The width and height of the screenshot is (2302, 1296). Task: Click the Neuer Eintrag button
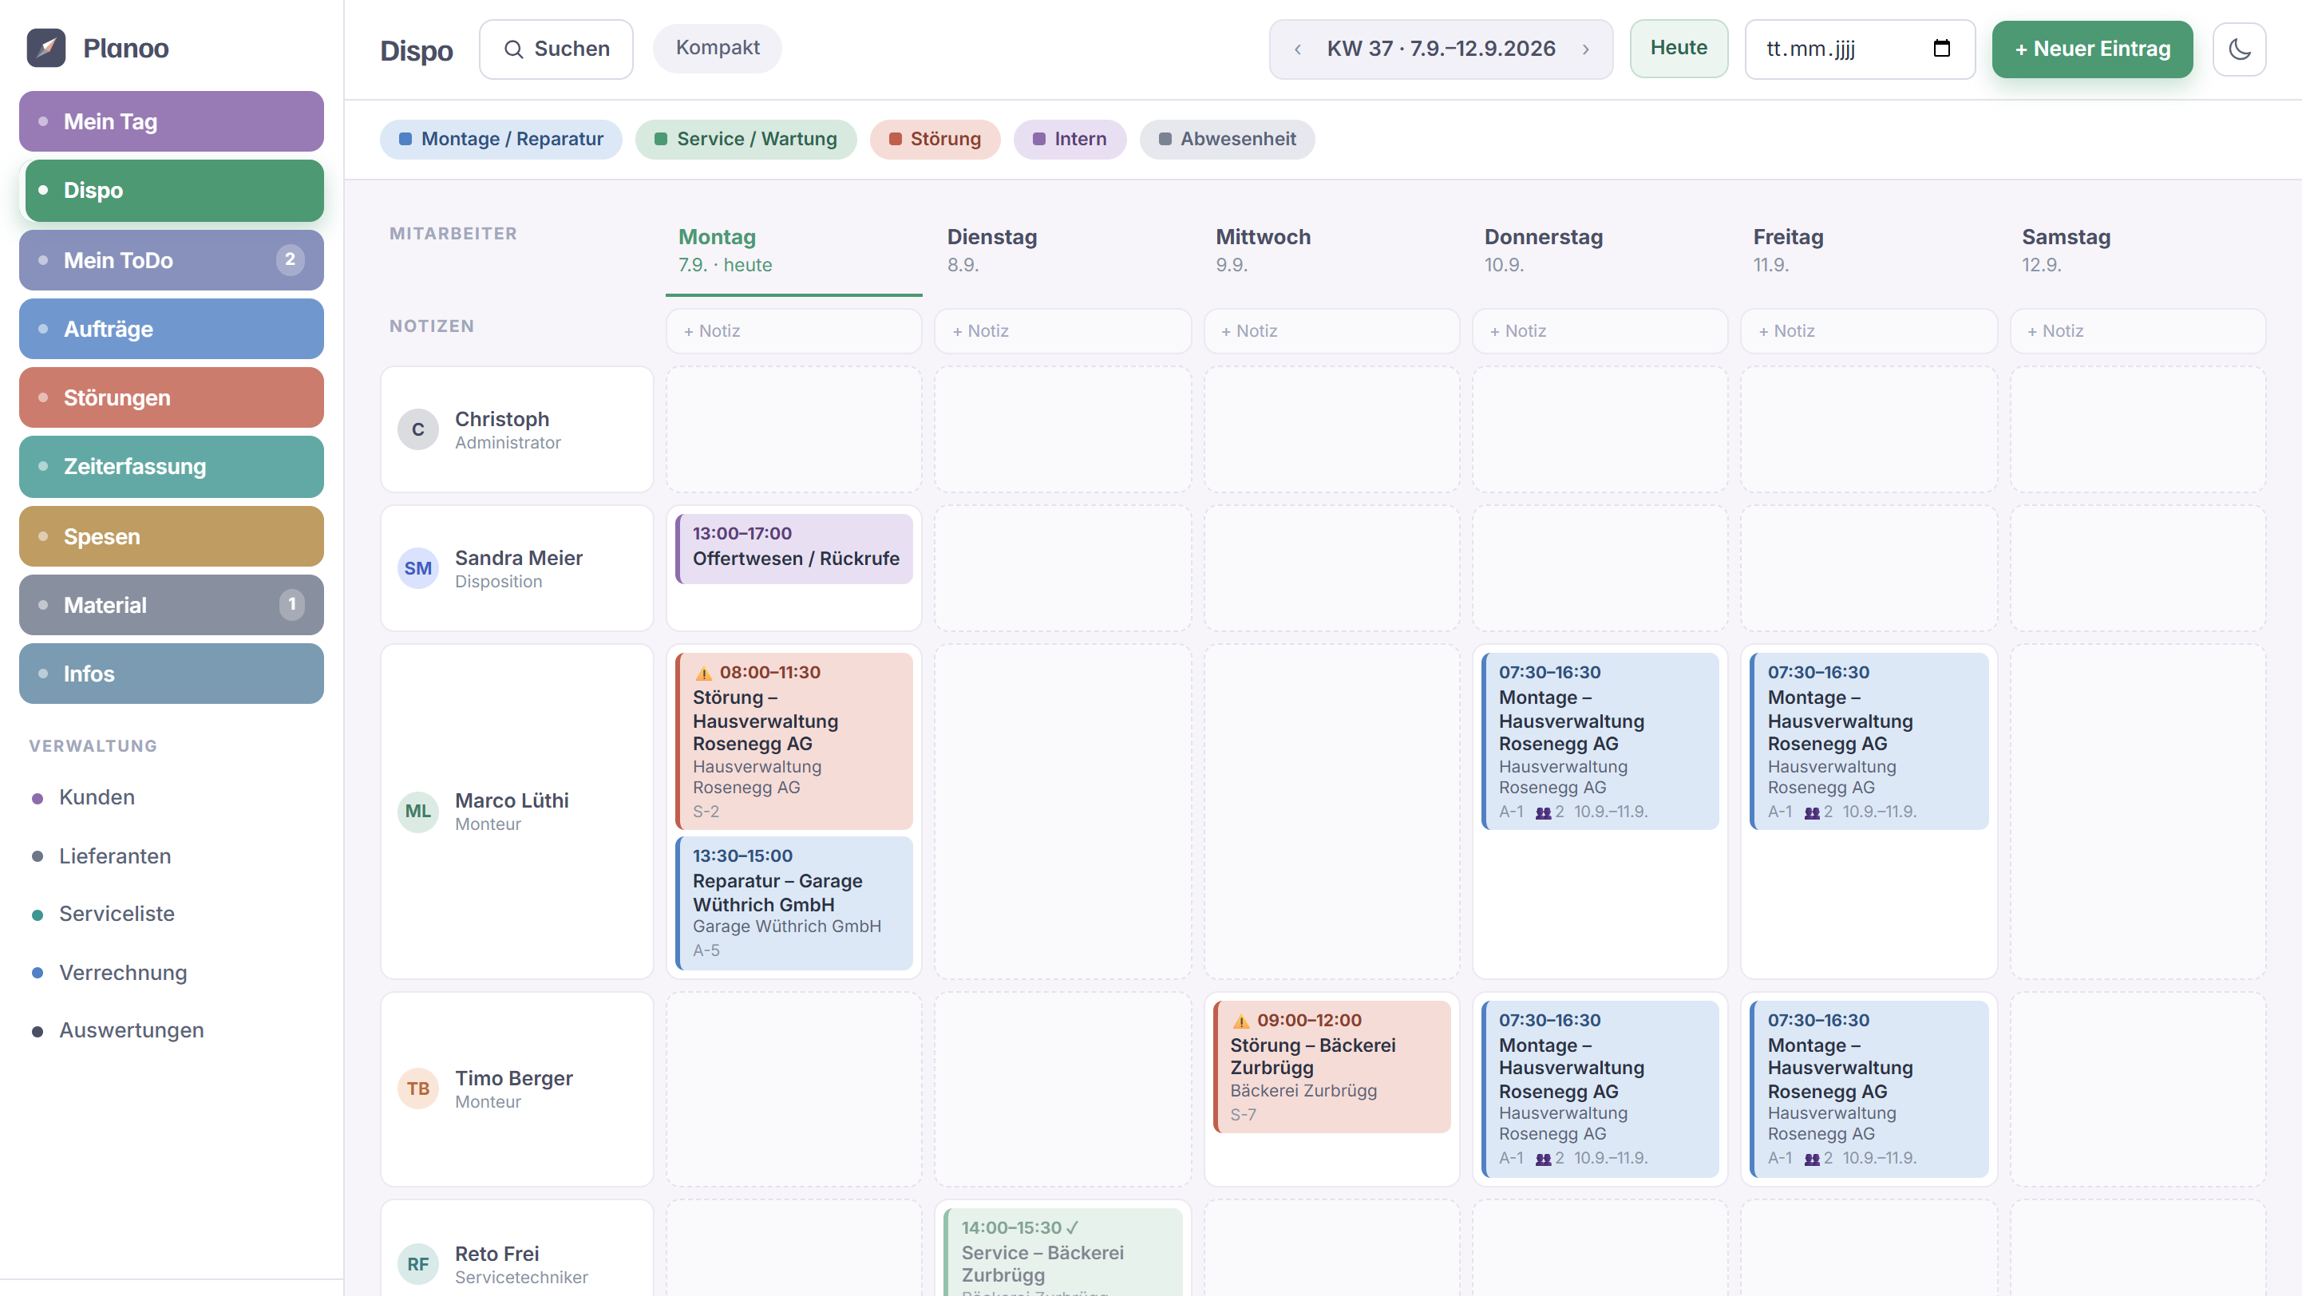(x=2091, y=49)
